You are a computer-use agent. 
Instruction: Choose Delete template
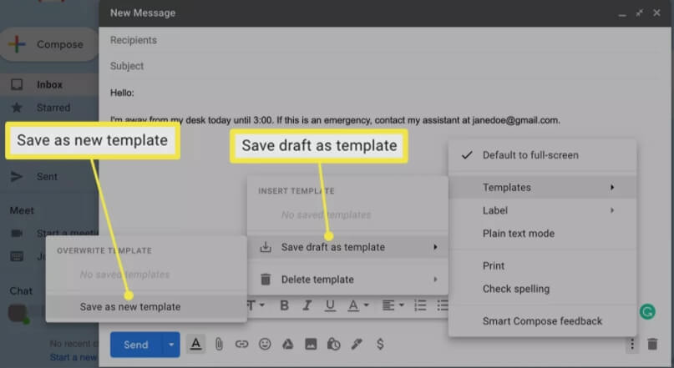click(x=347, y=280)
